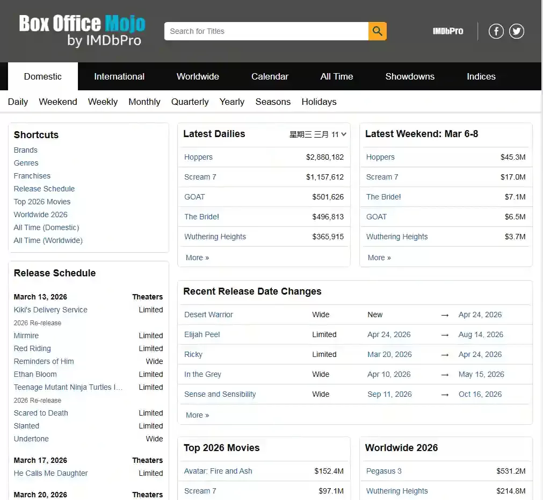Screen dimensions: 543x500
Task: Expand More under Latest Weekend
Action: [379, 258]
